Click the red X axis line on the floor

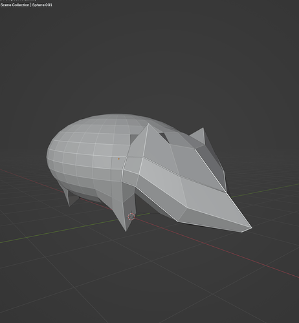pos(216,247)
